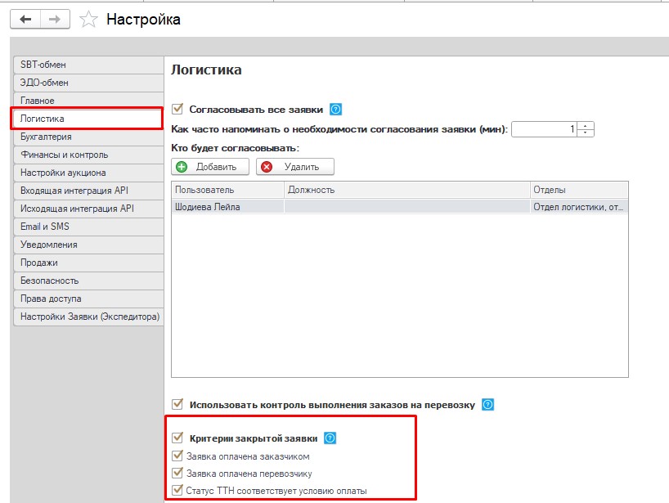Sort by the Должность column header
The width and height of the screenshot is (669, 503).
tap(407, 190)
